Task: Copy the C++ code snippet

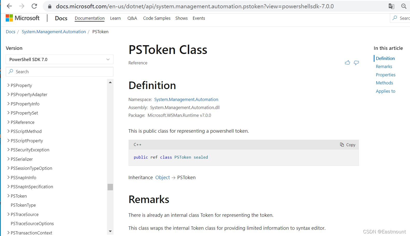Action: pyautogui.click(x=348, y=145)
